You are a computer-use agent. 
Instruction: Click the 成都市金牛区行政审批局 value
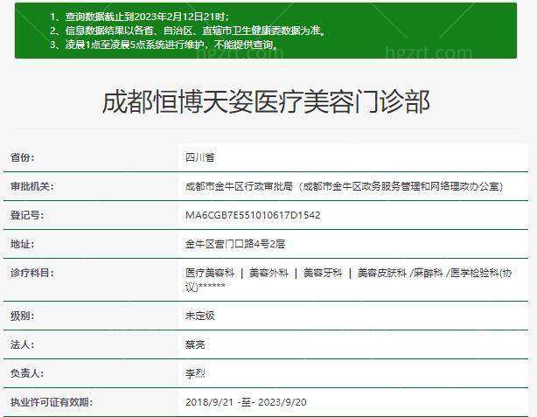pos(344,186)
